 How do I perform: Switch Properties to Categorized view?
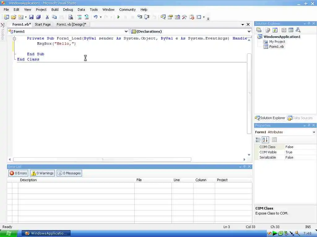[x=258, y=140]
